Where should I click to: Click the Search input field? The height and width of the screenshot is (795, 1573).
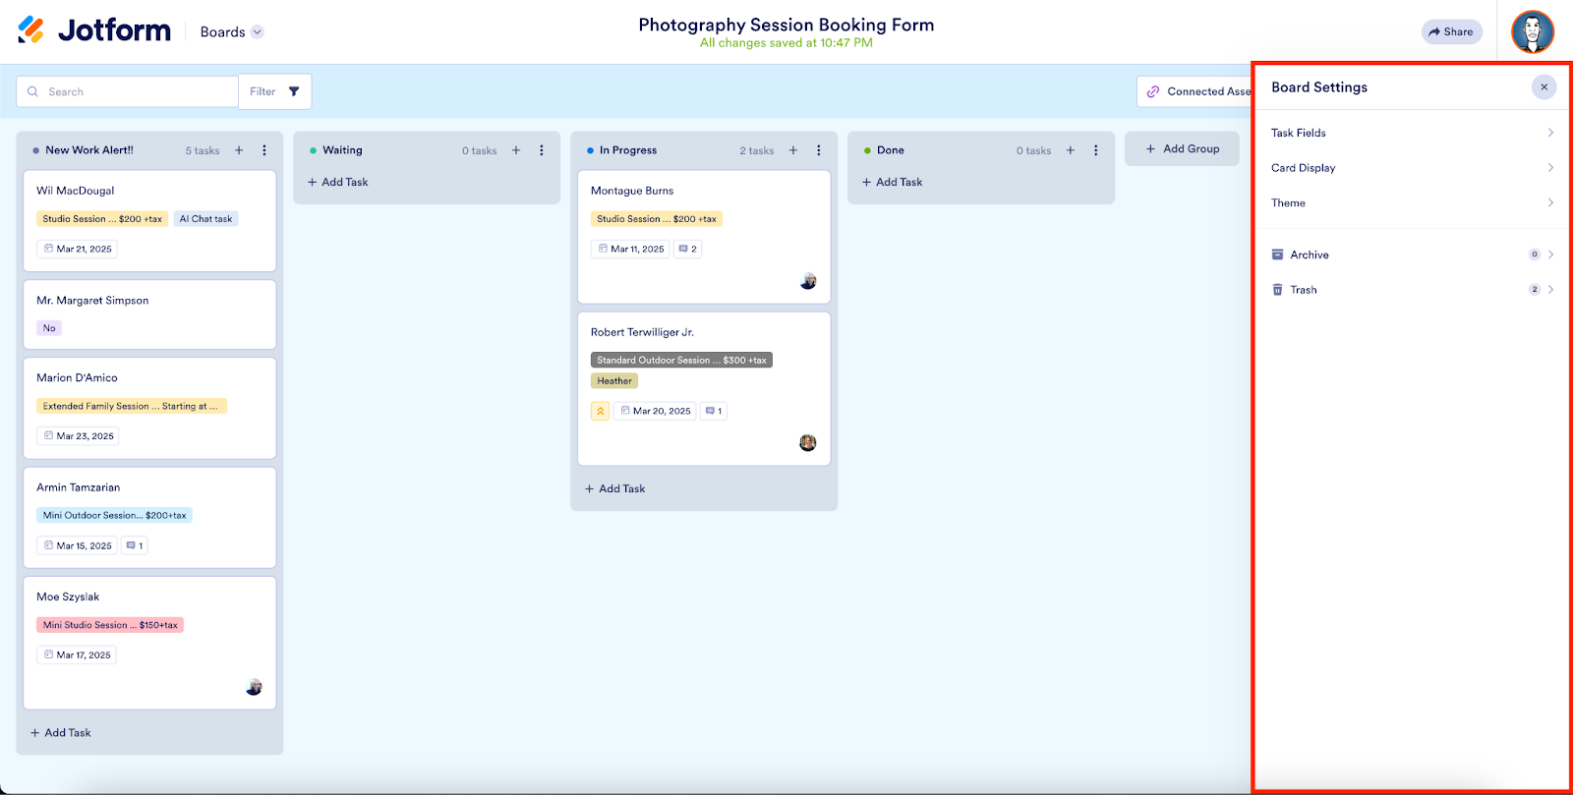(128, 91)
